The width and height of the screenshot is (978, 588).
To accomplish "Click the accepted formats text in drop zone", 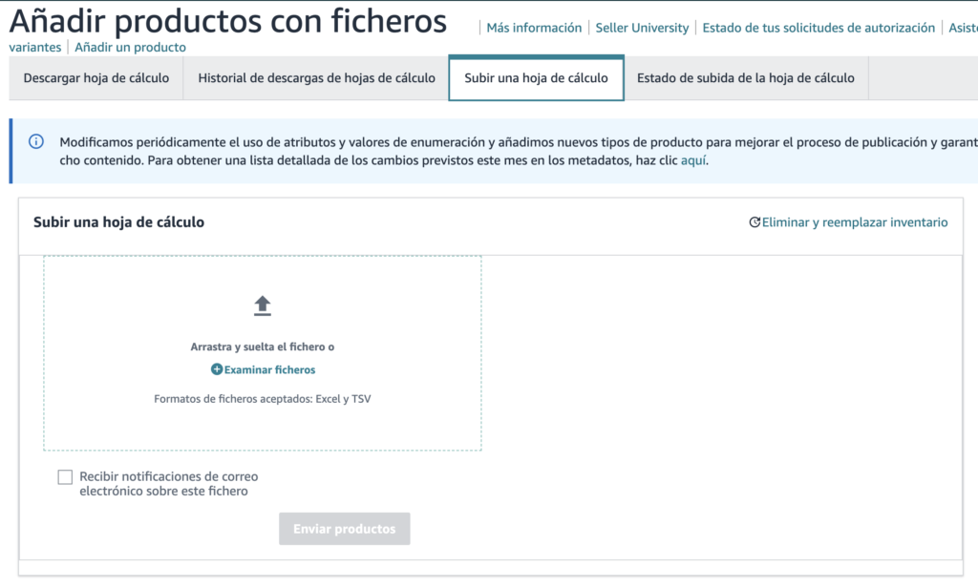I will coord(263,399).
